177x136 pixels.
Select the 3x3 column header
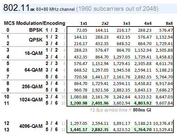tap(127, 24)
